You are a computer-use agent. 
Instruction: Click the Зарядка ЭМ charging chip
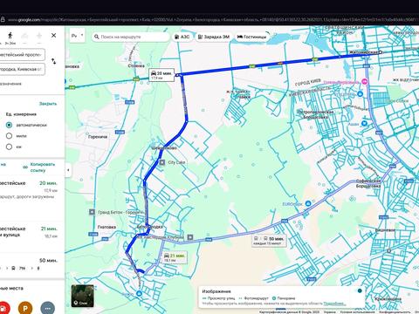(214, 37)
